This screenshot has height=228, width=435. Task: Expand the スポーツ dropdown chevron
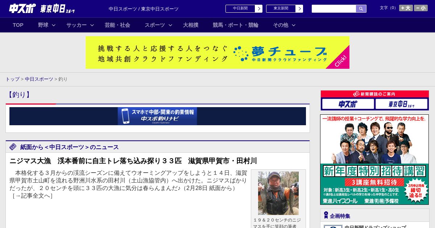coord(170,25)
